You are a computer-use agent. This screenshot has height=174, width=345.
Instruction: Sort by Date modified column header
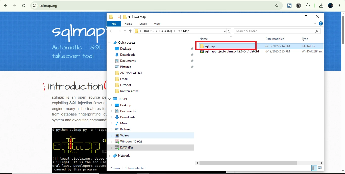point(275,39)
